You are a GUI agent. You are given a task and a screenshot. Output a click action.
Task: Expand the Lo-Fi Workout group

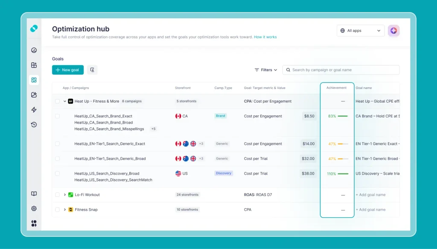tap(65, 195)
